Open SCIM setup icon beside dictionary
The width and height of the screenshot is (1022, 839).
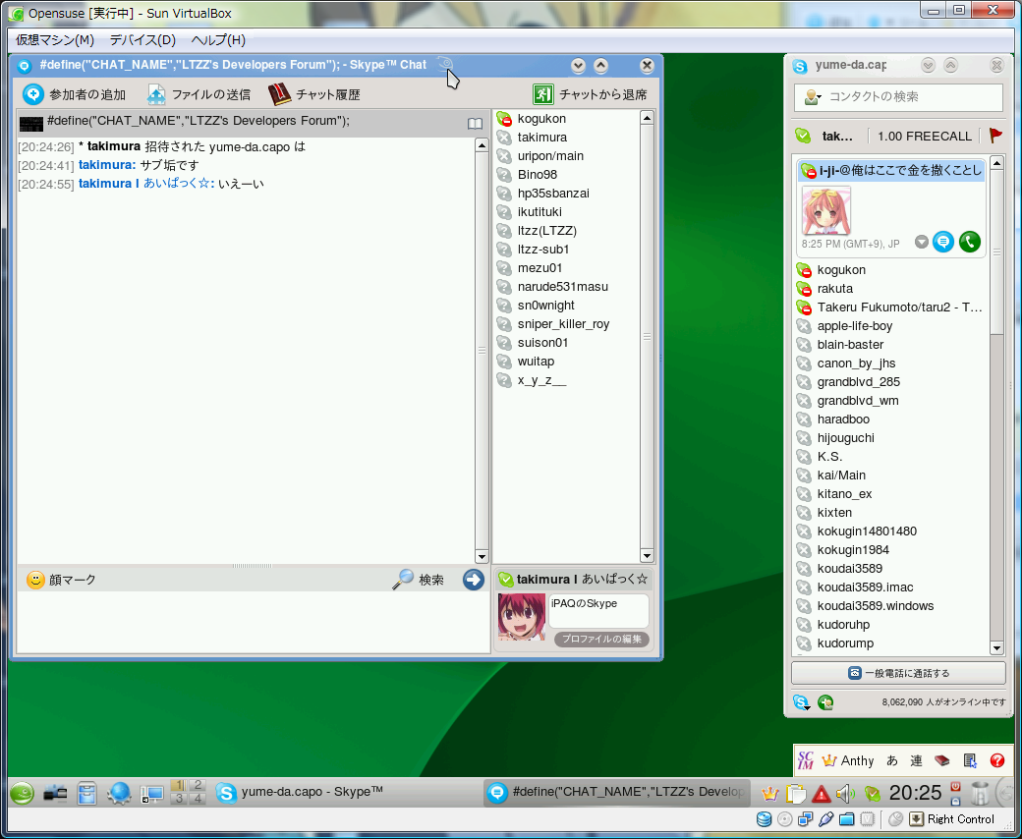[x=970, y=760]
